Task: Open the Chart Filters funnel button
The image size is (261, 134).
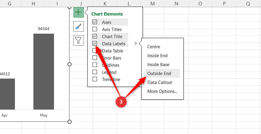Action: (x=79, y=40)
